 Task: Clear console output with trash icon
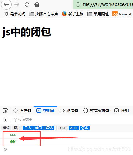[5, 120]
